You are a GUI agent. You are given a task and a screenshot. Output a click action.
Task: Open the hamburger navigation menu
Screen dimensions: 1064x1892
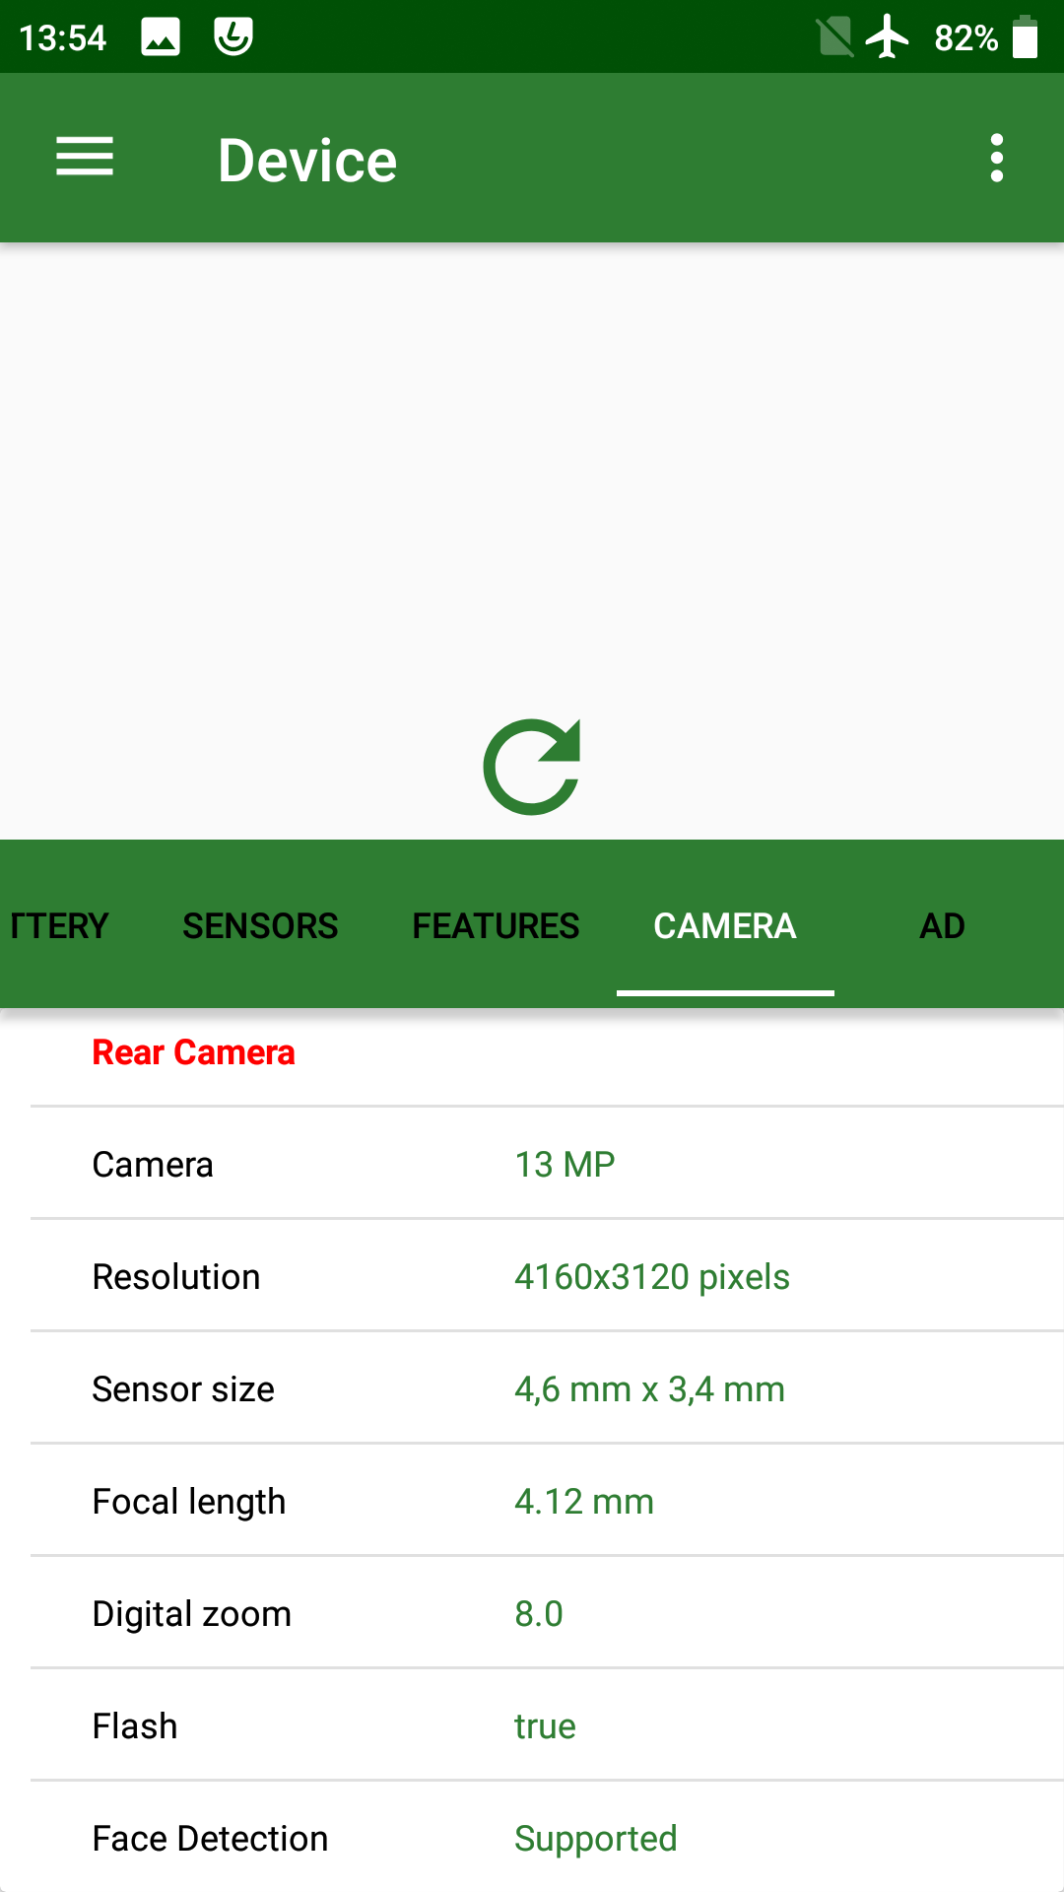85,158
